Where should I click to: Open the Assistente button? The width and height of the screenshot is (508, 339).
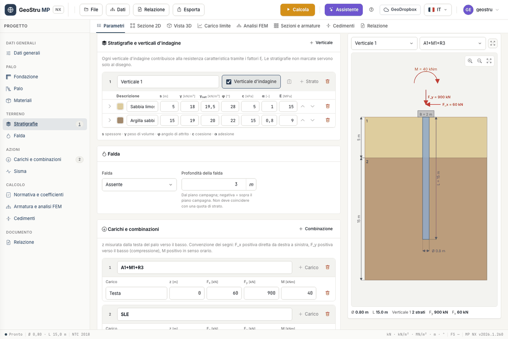pyautogui.click(x=343, y=10)
